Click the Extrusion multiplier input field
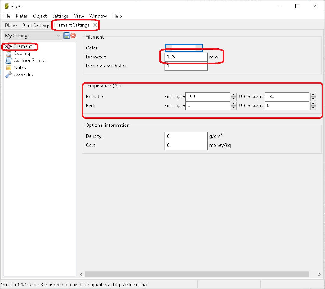 coord(186,66)
